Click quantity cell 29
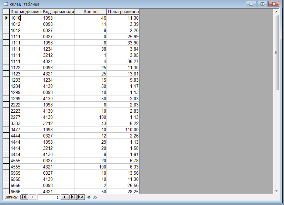 [91, 142]
